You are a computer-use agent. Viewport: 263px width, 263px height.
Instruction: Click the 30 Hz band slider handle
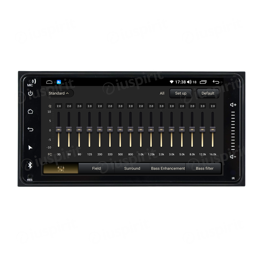(x=59, y=129)
